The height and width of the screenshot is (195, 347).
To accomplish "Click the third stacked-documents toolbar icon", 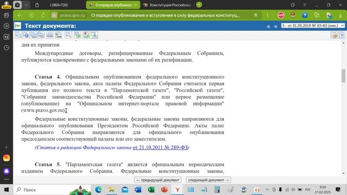I will pyautogui.click(x=34, y=35).
